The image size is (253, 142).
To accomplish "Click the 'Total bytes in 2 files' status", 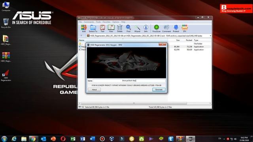I will coord(160,107).
